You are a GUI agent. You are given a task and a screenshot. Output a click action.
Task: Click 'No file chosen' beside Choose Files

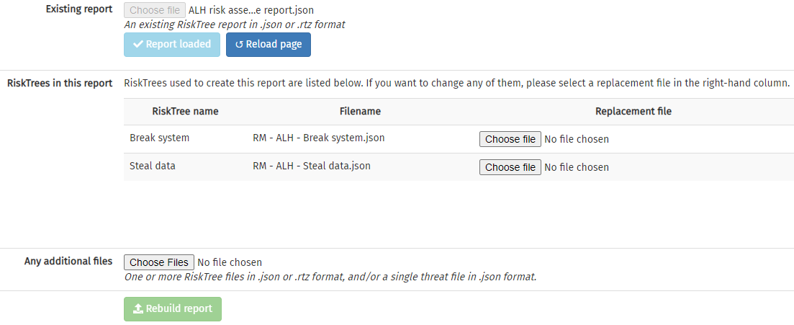click(x=230, y=262)
